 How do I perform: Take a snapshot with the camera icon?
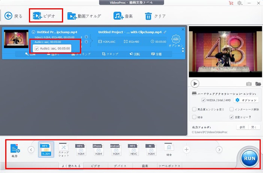click(x=249, y=84)
